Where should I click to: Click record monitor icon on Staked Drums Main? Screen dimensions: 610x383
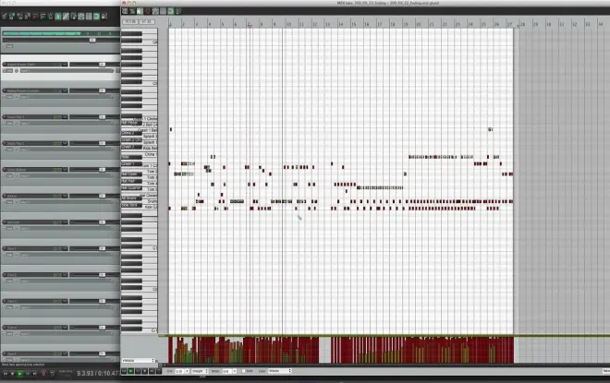[17, 71]
